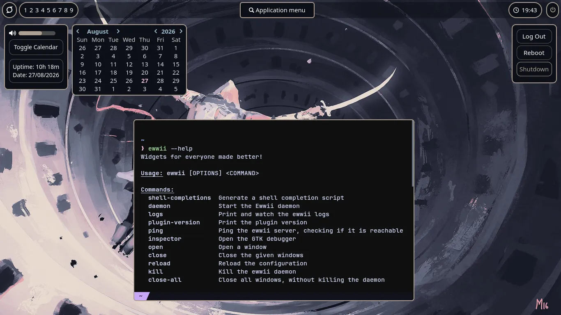Image resolution: width=561 pixels, height=315 pixels.
Task: Switch to workspace 8 in the top bar
Action: pos(66,10)
